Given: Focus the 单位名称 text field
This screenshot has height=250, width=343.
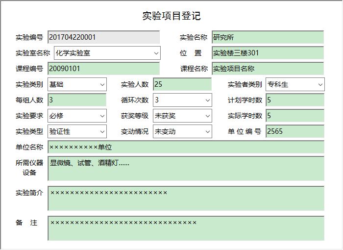Looking at the screenshot, I should [x=186, y=147].
